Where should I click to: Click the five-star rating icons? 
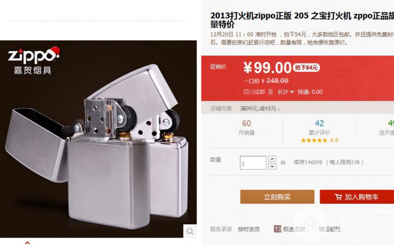(315, 140)
